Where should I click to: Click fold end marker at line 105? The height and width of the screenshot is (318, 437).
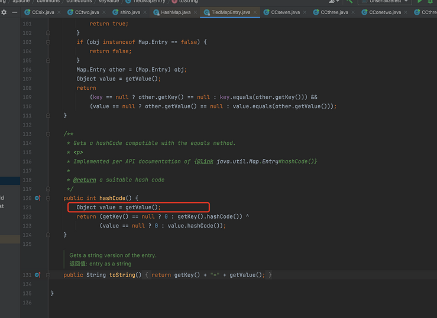pyautogui.click(x=48, y=60)
